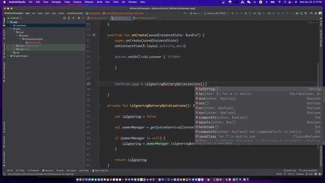Click the Make Project hammer icon
Screen dimensions: 325x183
(x=185, y=13)
